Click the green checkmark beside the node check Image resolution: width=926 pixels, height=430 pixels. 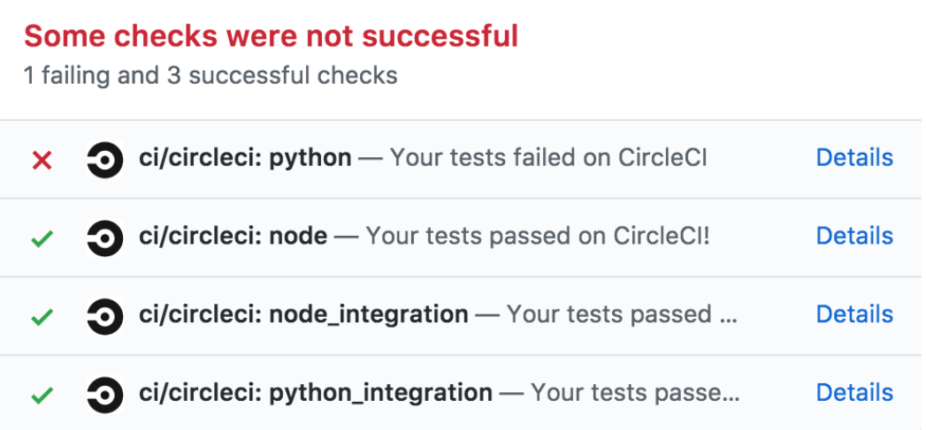42,238
